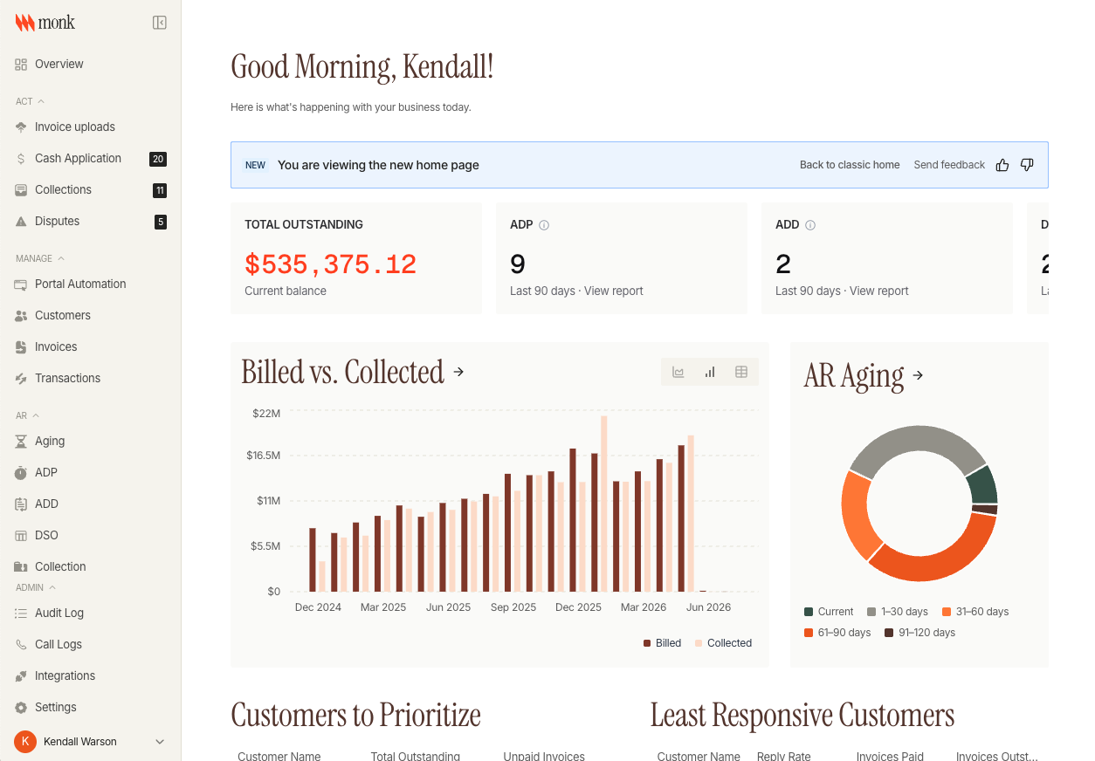Screen dimensions: 1095x761
Task: Click the Aging hourglass icon
Action: 21,442
